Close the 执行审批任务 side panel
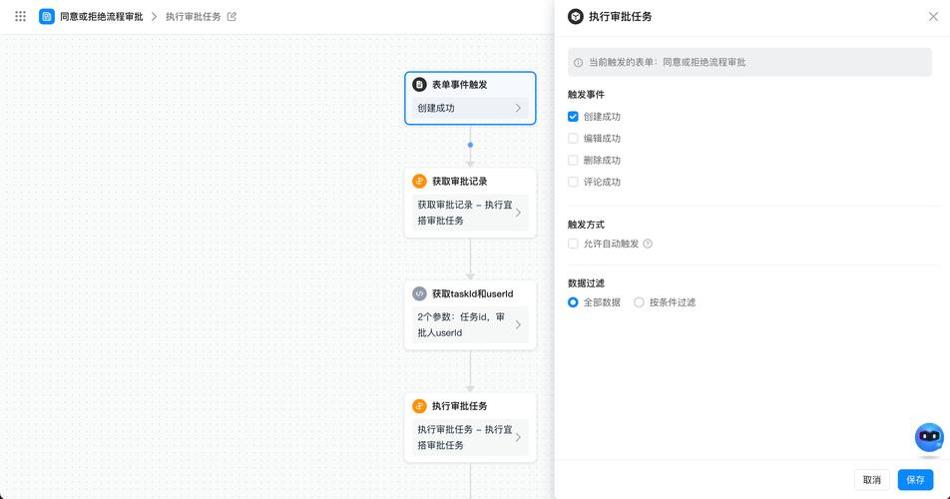 [x=933, y=16]
